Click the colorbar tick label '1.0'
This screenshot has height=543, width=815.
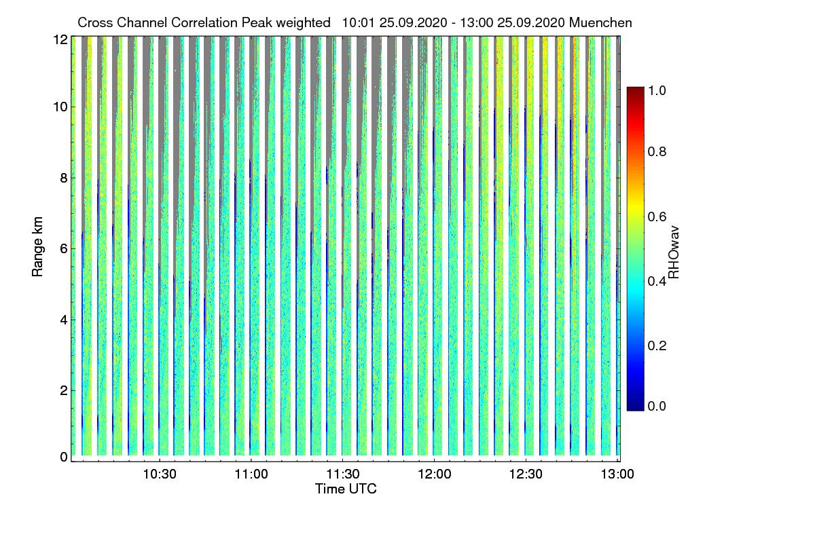(656, 90)
